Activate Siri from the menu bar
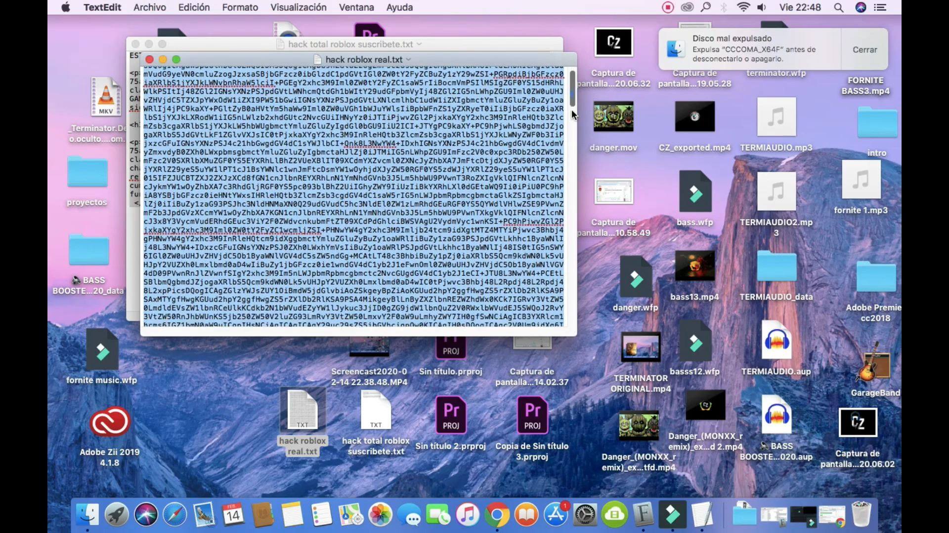The image size is (949, 533). (x=861, y=7)
